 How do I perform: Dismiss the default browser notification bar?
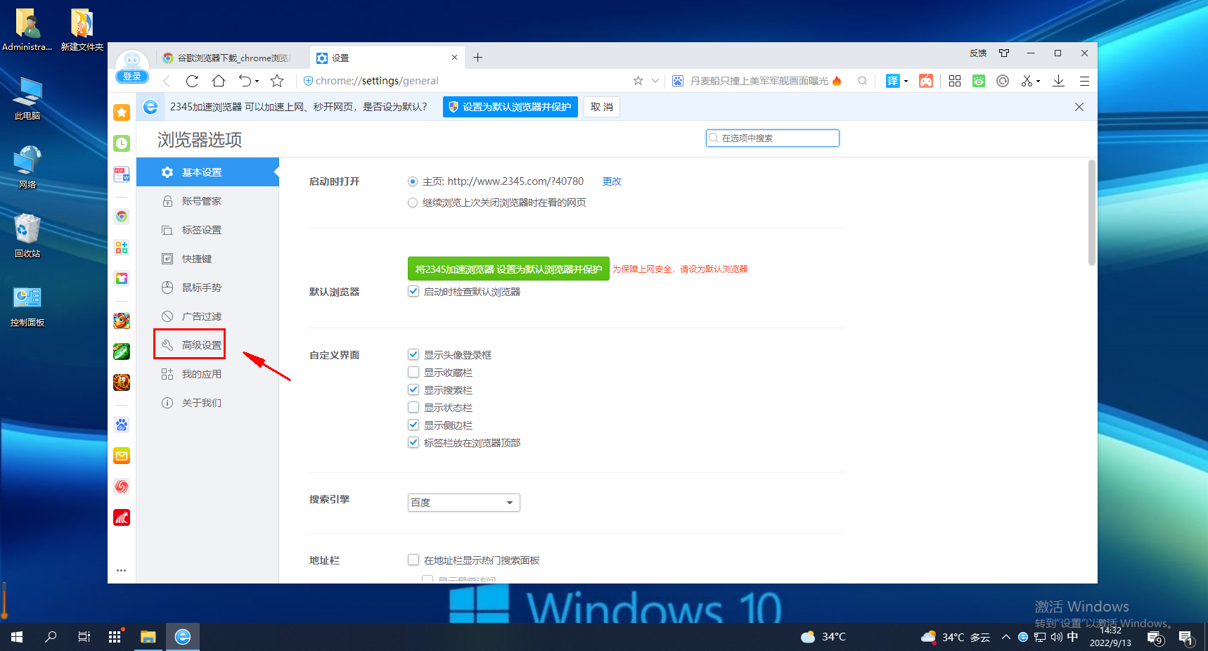coord(1079,107)
